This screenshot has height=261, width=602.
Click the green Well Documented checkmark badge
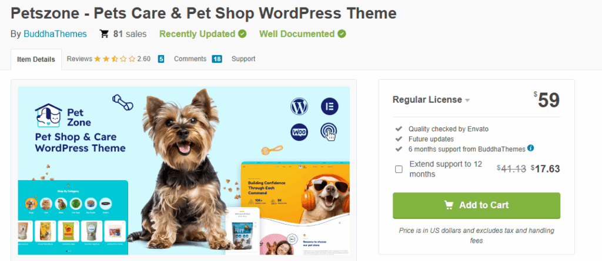pyautogui.click(x=342, y=34)
